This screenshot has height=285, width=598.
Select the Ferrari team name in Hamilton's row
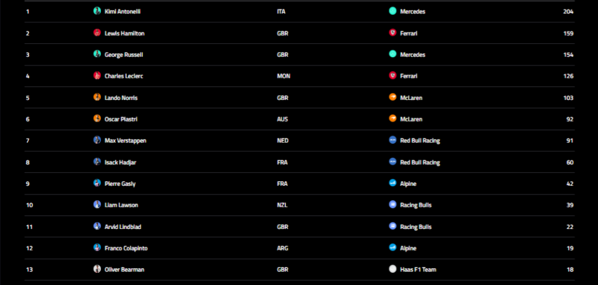point(408,33)
